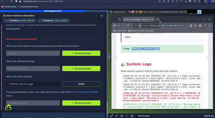Open the Reverse Shell Generator bookmark
Viewport: 215px width, 118px height.
[141, 31]
